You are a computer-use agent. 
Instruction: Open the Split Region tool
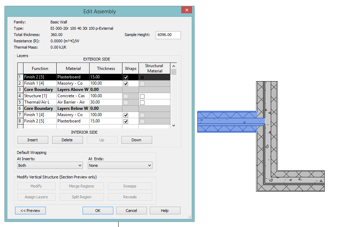click(x=82, y=197)
